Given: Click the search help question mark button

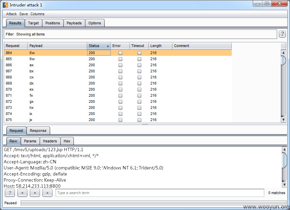Looking at the screenshot, I should click(10, 193).
